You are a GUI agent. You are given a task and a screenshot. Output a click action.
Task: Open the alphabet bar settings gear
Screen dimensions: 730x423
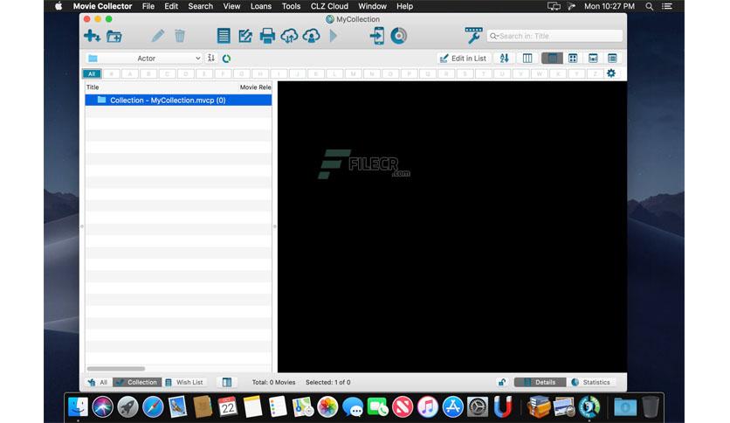(x=611, y=73)
